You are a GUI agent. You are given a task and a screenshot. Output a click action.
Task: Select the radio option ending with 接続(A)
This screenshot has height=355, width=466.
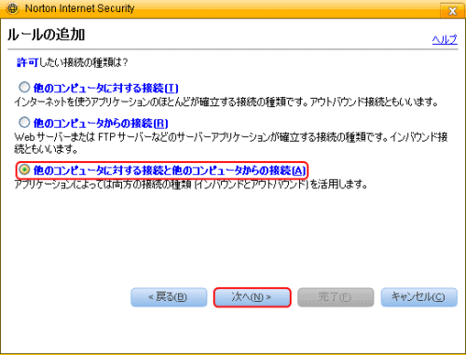coord(24,170)
